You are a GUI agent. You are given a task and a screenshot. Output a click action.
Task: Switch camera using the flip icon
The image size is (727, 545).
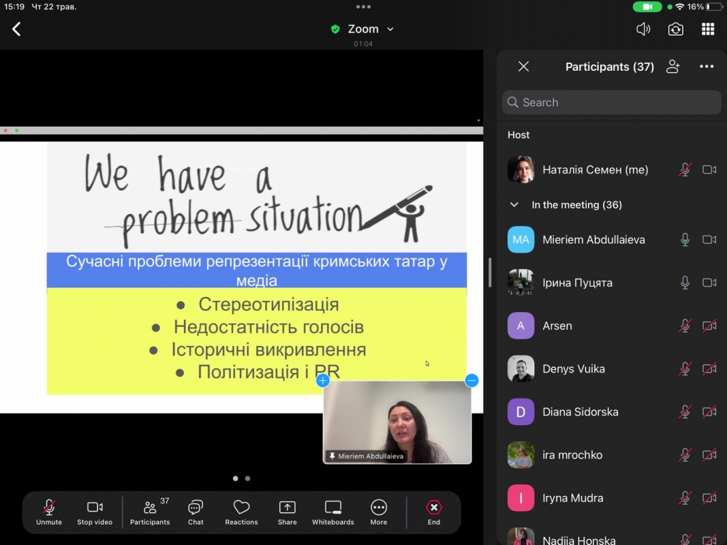pyautogui.click(x=675, y=29)
